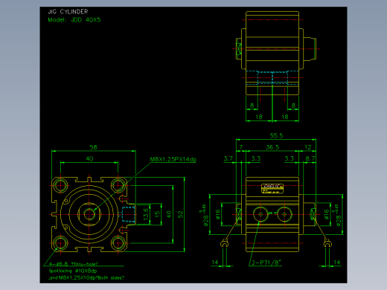Click the 55.5 overall length dimension
The image size is (387, 290).
(276, 135)
